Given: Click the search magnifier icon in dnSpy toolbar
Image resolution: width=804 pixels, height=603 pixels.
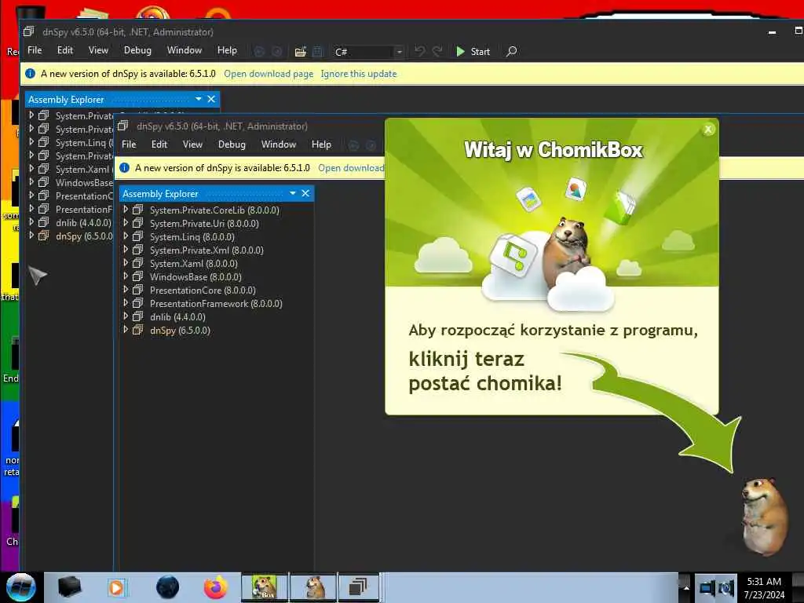Looking at the screenshot, I should coord(511,51).
